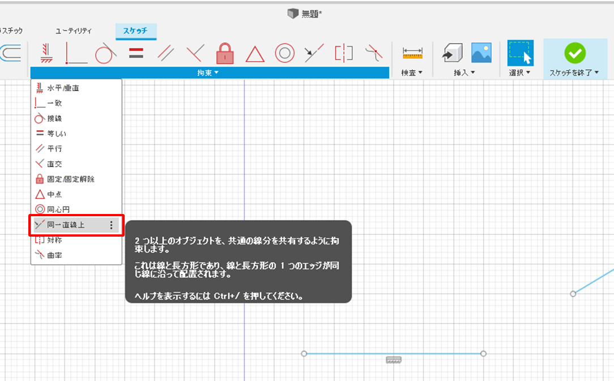Select the Parallel constraint toolbar icon
Viewport: 614px width, 381px height.
165,53
